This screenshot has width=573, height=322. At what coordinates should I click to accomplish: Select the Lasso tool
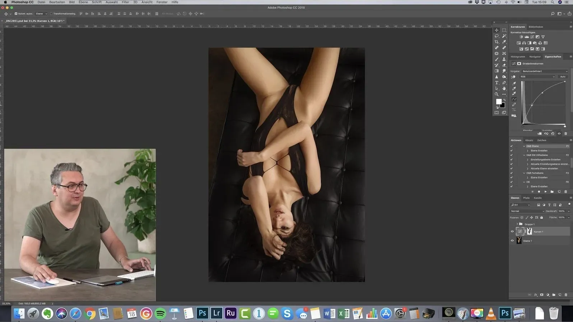click(497, 36)
